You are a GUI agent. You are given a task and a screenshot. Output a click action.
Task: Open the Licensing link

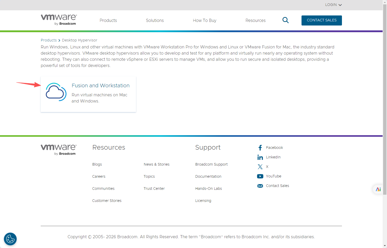click(x=203, y=201)
